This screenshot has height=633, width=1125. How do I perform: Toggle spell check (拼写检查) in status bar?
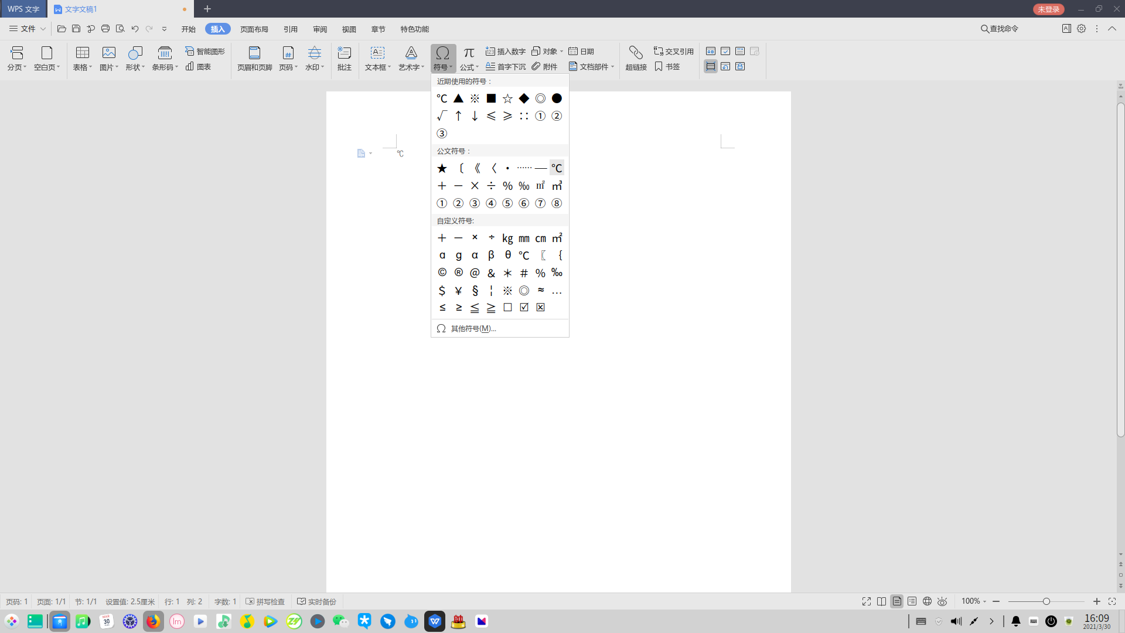pyautogui.click(x=265, y=601)
